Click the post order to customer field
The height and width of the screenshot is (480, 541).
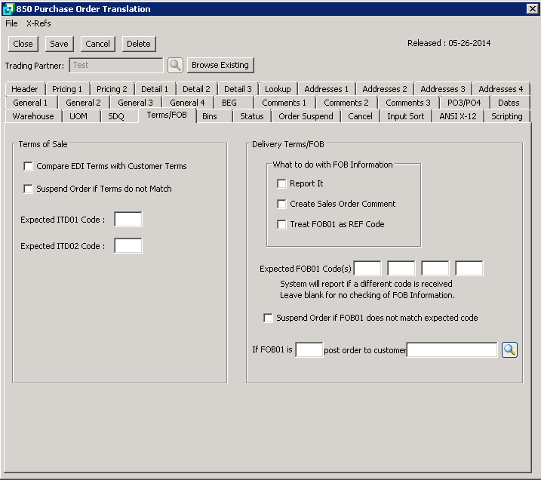click(451, 349)
